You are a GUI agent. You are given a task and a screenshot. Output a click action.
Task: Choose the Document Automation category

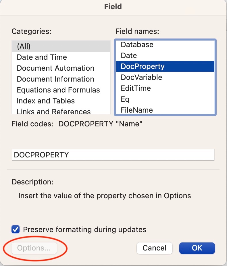coord(55,68)
